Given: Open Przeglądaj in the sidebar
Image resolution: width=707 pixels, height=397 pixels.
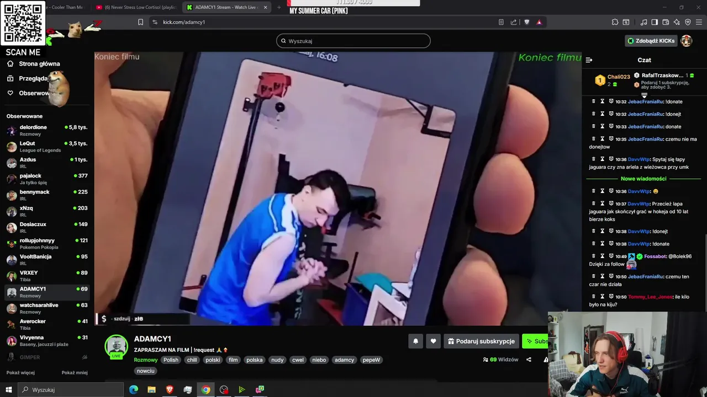Looking at the screenshot, I should click(28, 78).
